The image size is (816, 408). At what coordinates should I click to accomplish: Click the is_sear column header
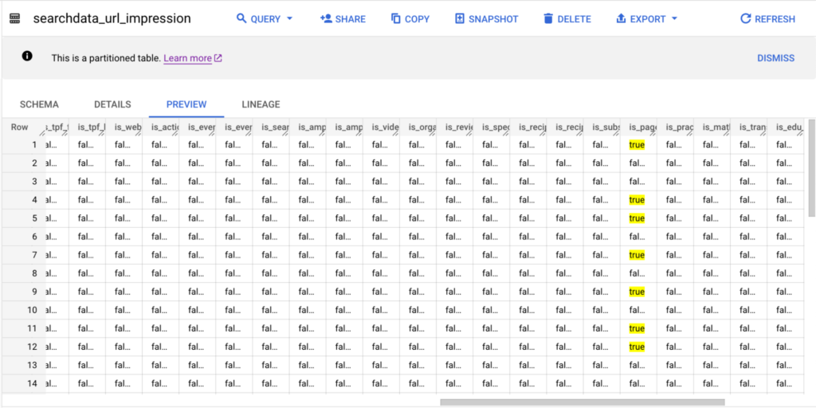pyautogui.click(x=271, y=127)
